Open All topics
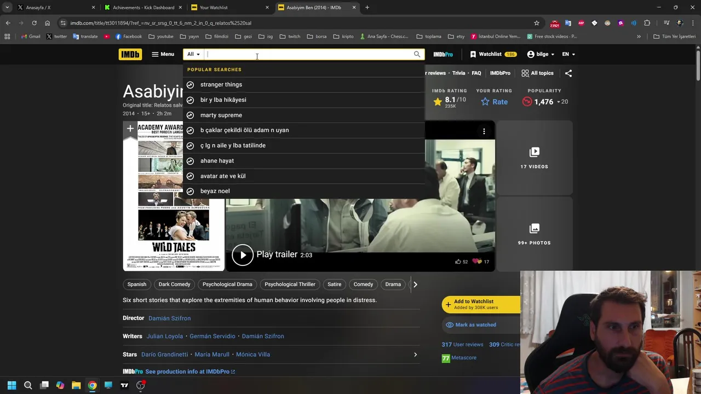The image size is (701, 394). tap(537, 73)
